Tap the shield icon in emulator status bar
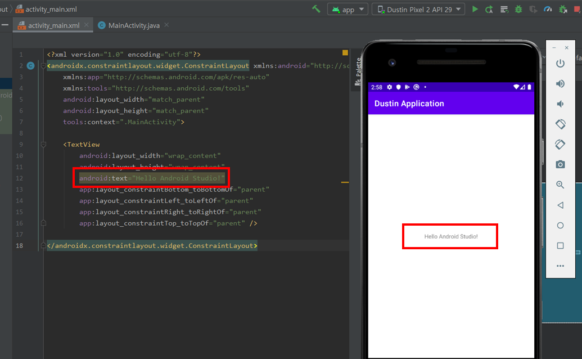 tap(398, 87)
